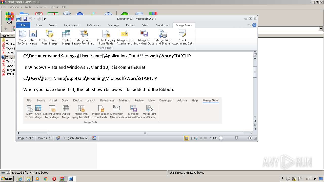Click the Page: 1 of 1 status indicator
Image resolution: width=324 pixels, height=182 pixels.
(26, 138)
